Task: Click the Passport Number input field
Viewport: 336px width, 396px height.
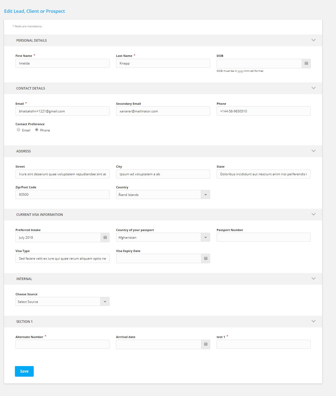Action: [x=264, y=237]
